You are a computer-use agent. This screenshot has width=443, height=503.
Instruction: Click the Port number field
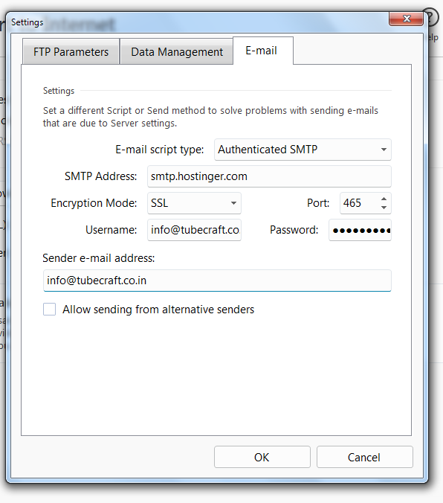tap(360, 203)
